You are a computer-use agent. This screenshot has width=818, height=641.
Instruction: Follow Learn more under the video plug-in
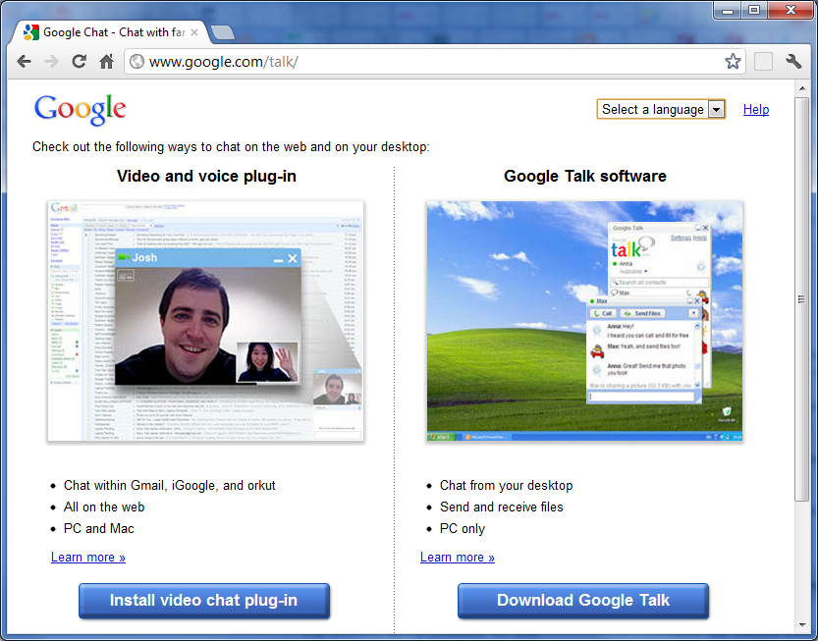click(x=88, y=557)
